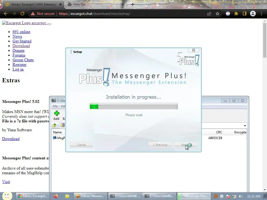This screenshot has width=267, height=200.
Task: Open the 691 online link
Action: pos(21,32)
